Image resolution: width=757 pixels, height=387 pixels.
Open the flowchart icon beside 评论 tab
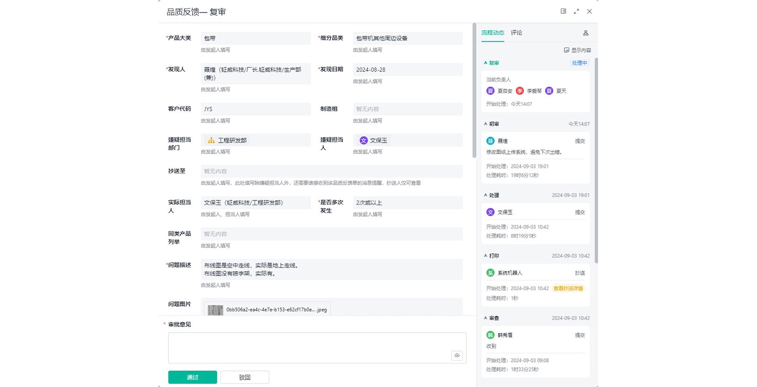(586, 33)
